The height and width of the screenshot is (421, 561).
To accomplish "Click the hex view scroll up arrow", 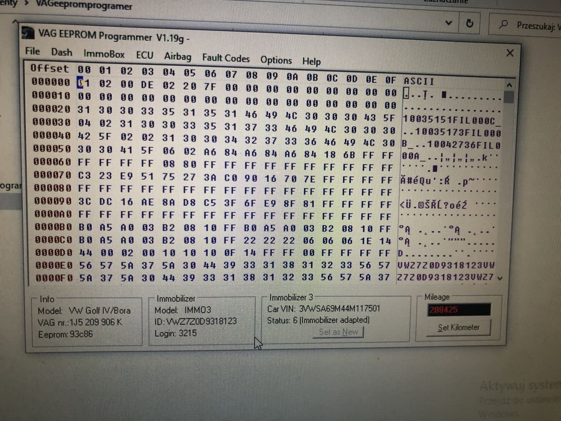I will [x=509, y=86].
